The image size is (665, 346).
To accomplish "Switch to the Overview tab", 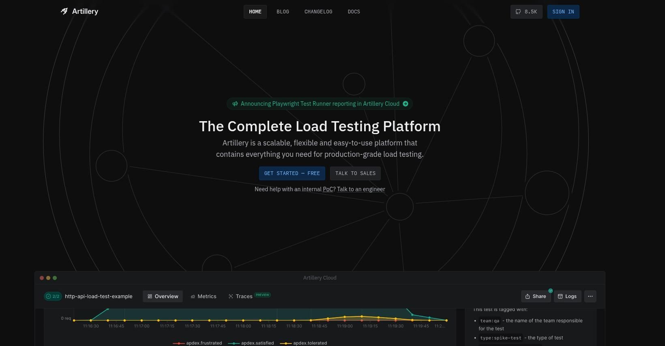I will [163, 296].
